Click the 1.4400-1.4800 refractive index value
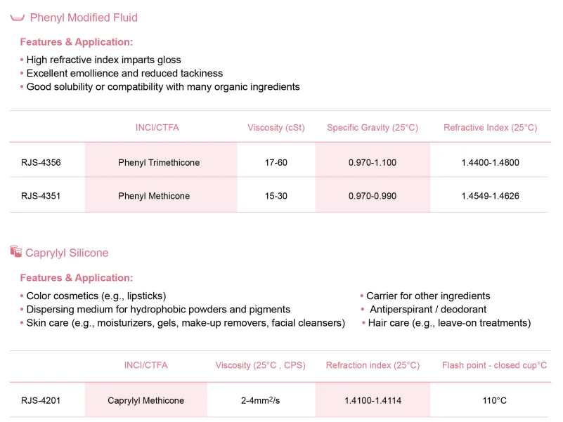 click(x=491, y=163)
